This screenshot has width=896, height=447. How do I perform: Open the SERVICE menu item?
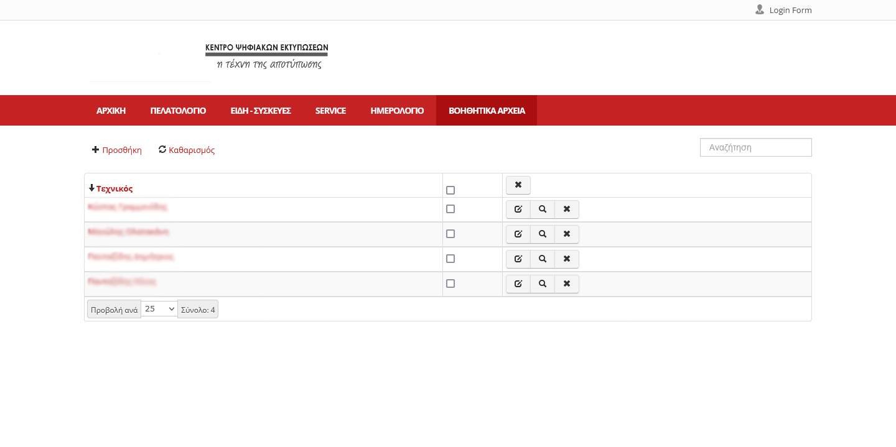click(x=330, y=111)
